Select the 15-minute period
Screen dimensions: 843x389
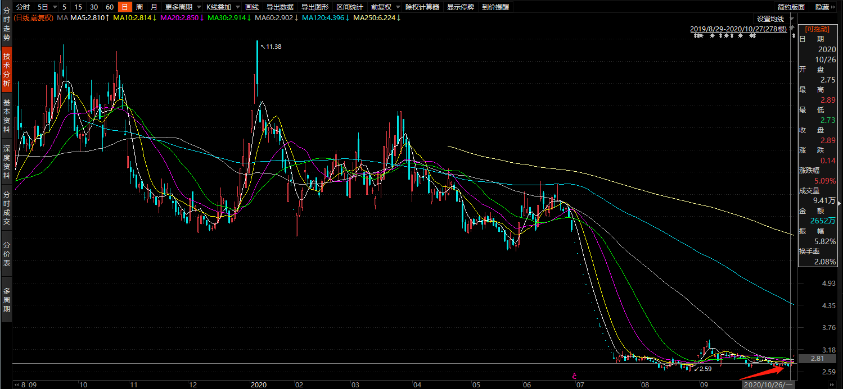pos(78,7)
